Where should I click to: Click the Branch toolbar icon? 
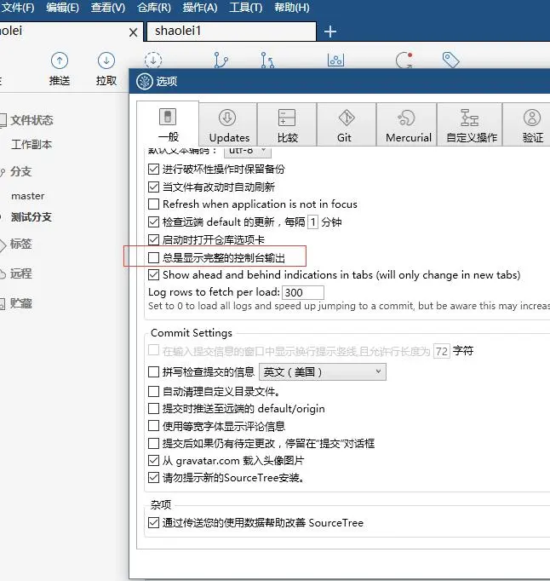coord(221,60)
